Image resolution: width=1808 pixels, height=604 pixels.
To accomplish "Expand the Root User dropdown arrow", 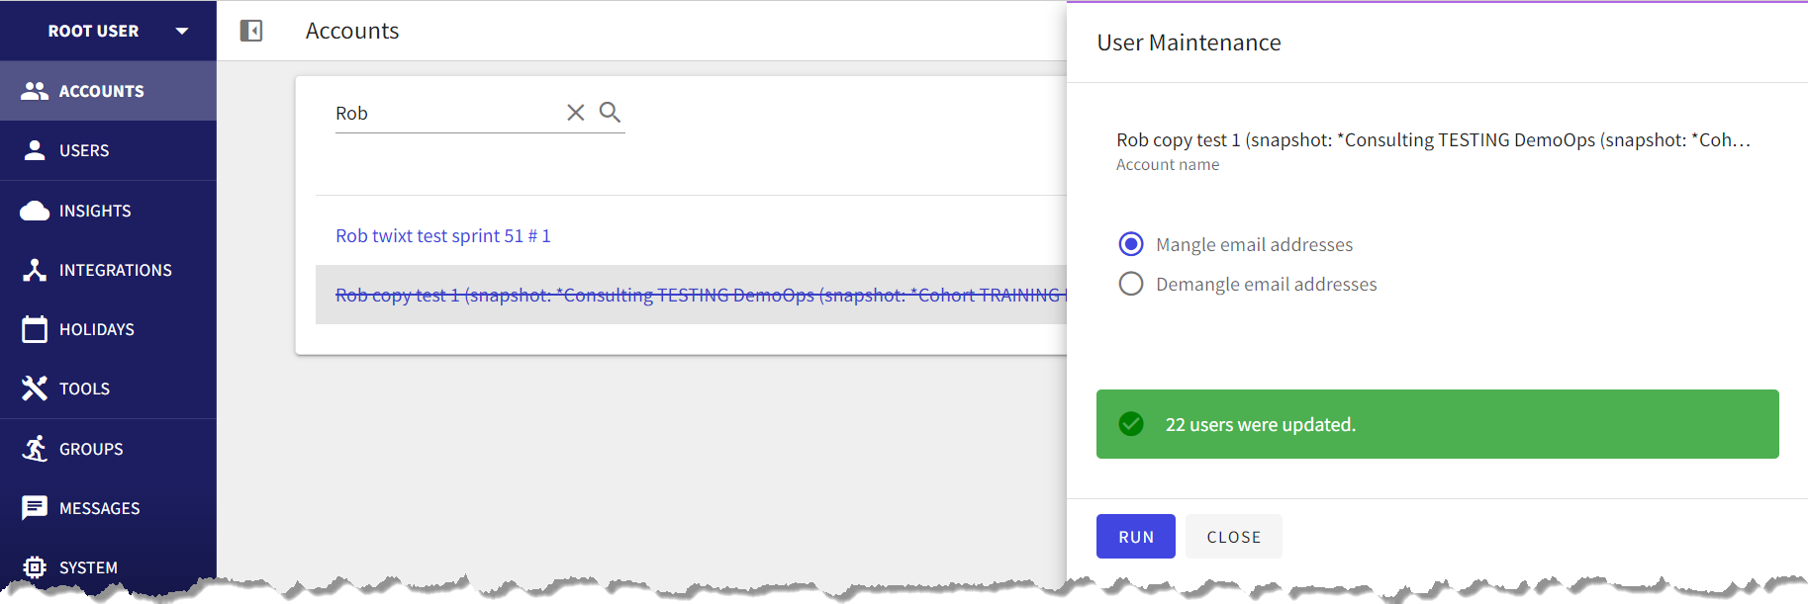I will (x=182, y=31).
